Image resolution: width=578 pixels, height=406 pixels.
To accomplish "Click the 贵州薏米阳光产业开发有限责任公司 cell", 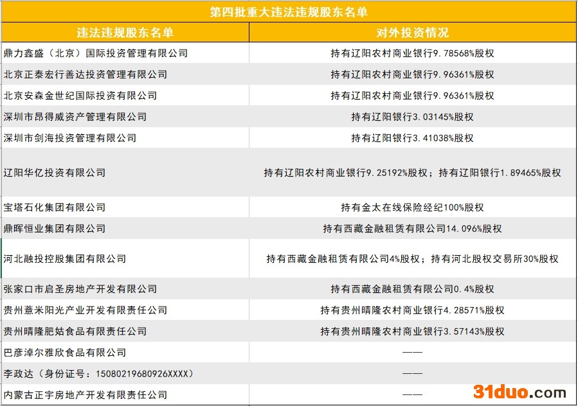I will pos(86,310).
